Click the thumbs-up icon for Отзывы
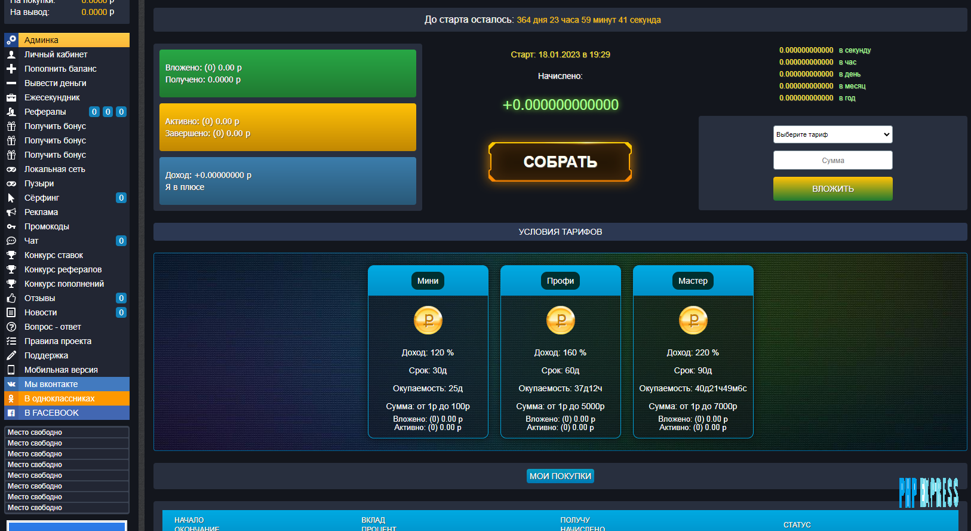This screenshot has height=531, width=971. [11, 298]
